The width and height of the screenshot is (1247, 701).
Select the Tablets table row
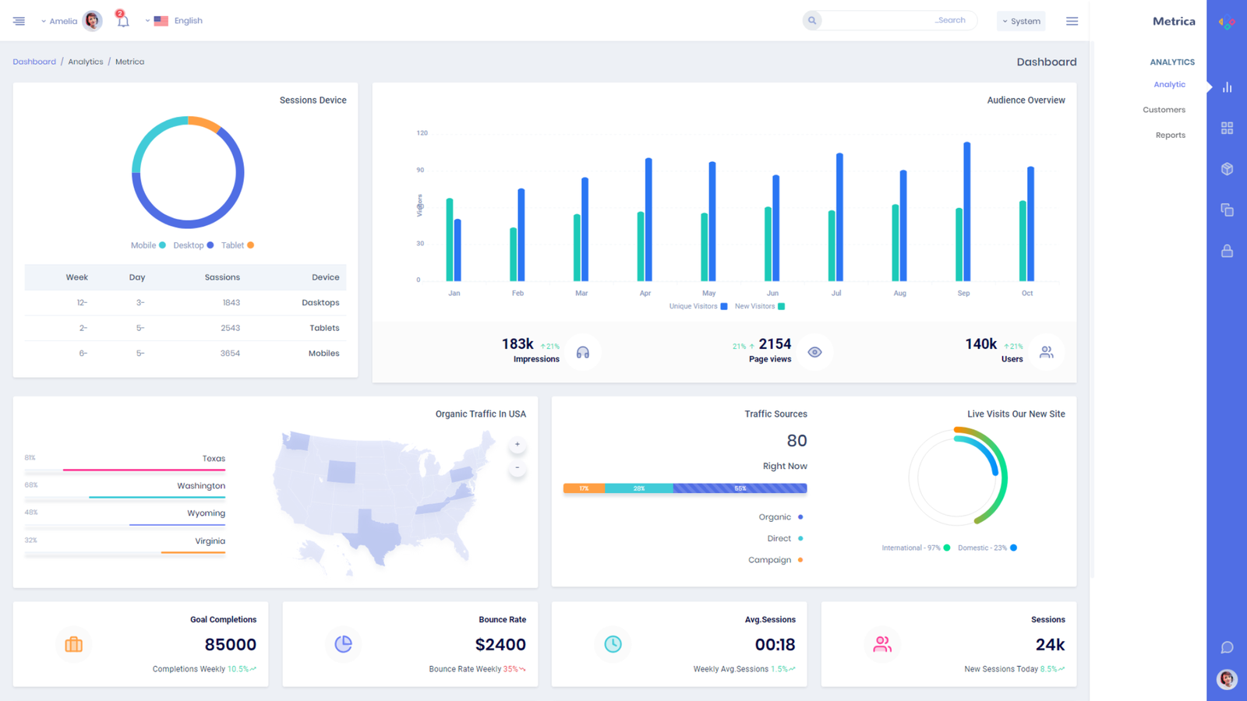(185, 328)
